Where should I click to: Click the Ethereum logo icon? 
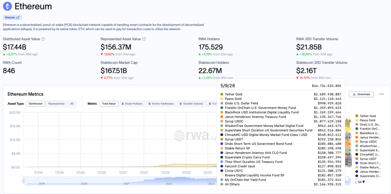(x=8, y=6)
